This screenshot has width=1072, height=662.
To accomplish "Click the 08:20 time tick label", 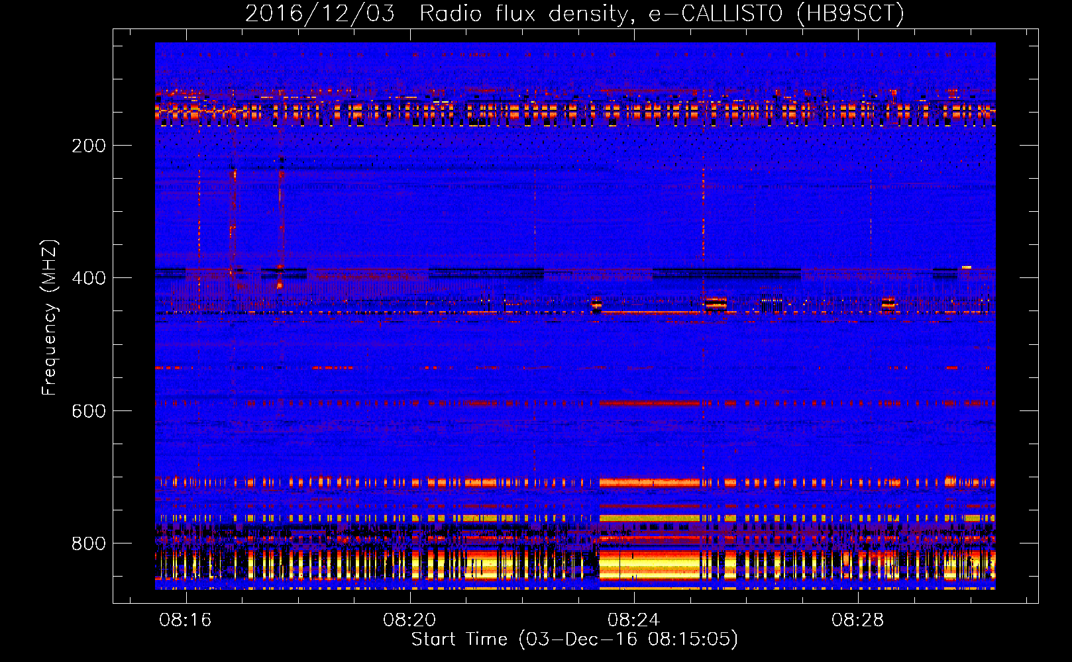I will 409,620.
